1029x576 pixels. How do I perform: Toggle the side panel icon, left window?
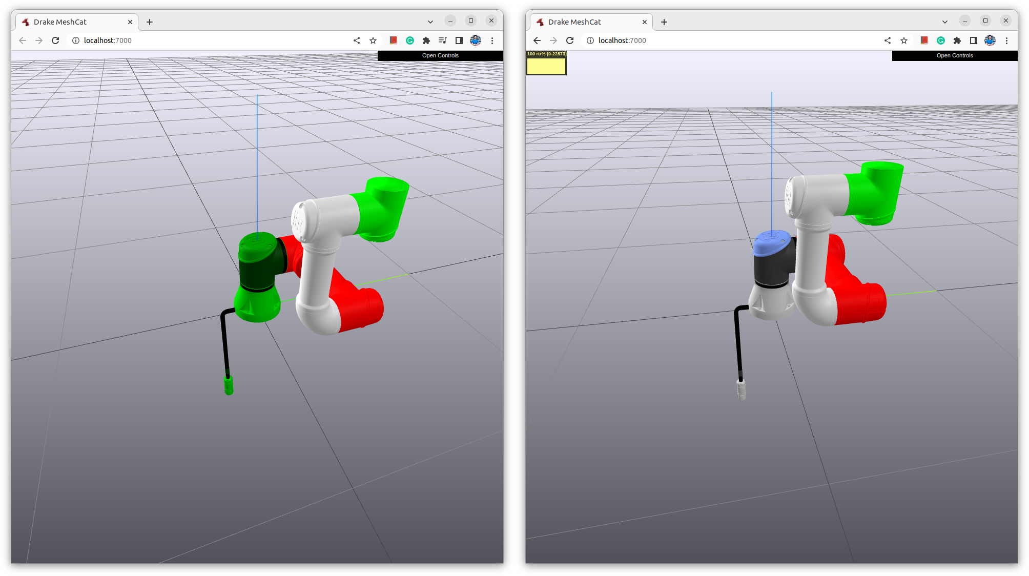(x=459, y=40)
